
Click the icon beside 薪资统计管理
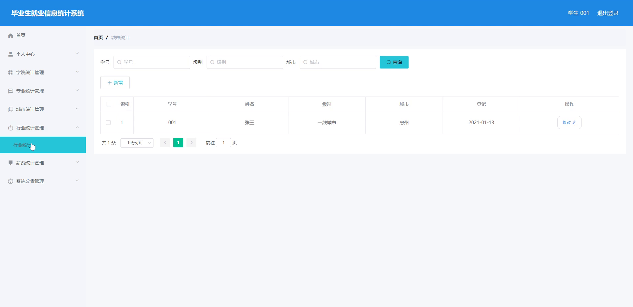(11, 163)
